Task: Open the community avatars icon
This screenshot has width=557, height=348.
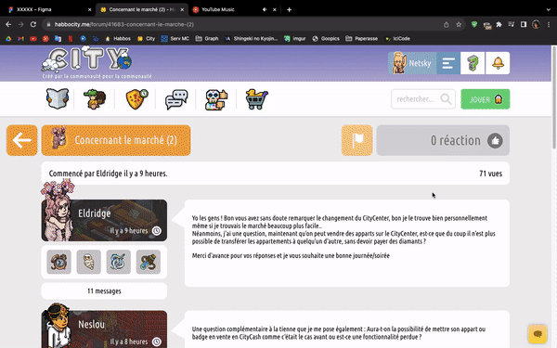Action: 95,99
